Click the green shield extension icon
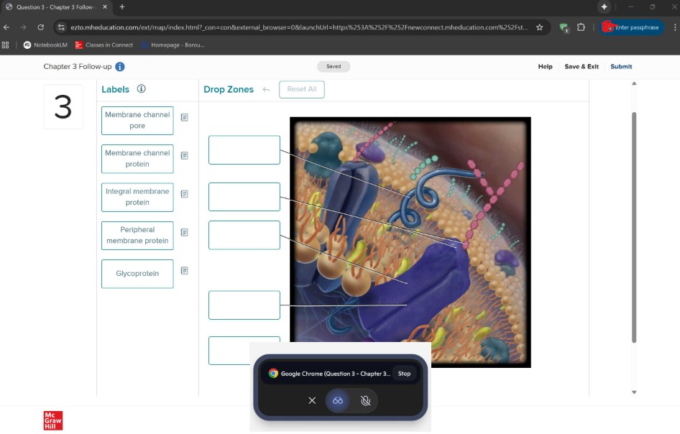The height and width of the screenshot is (434, 680). [x=564, y=28]
